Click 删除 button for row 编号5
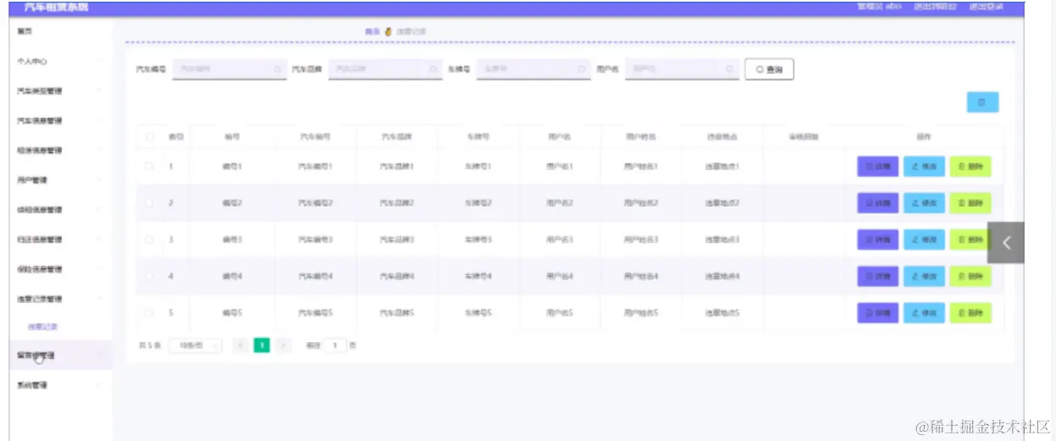Screen dimensions: 1056x441 tap(970, 312)
